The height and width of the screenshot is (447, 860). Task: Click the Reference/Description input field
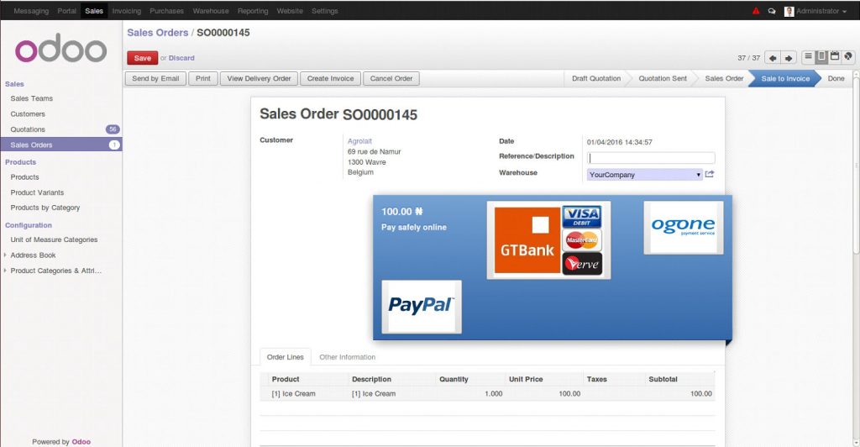[651, 157]
